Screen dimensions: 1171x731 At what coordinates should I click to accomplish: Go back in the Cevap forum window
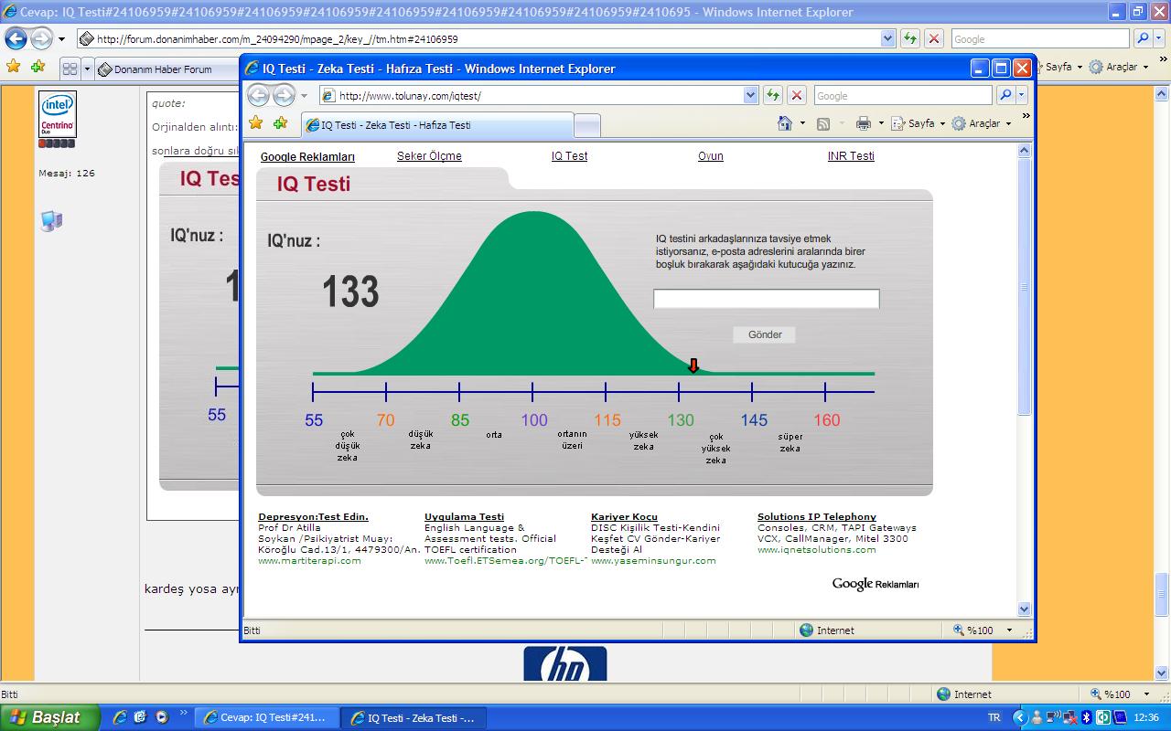click(16, 39)
